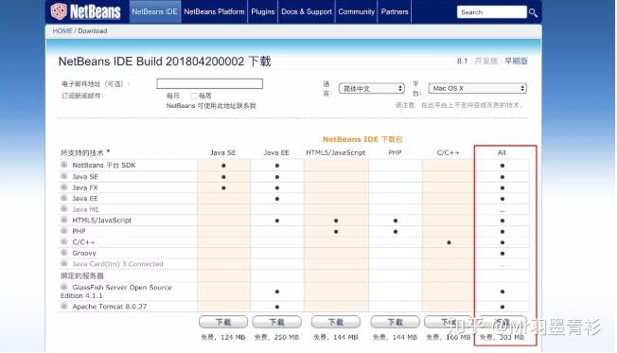Open the Mac OS X platform dropdown

point(478,88)
